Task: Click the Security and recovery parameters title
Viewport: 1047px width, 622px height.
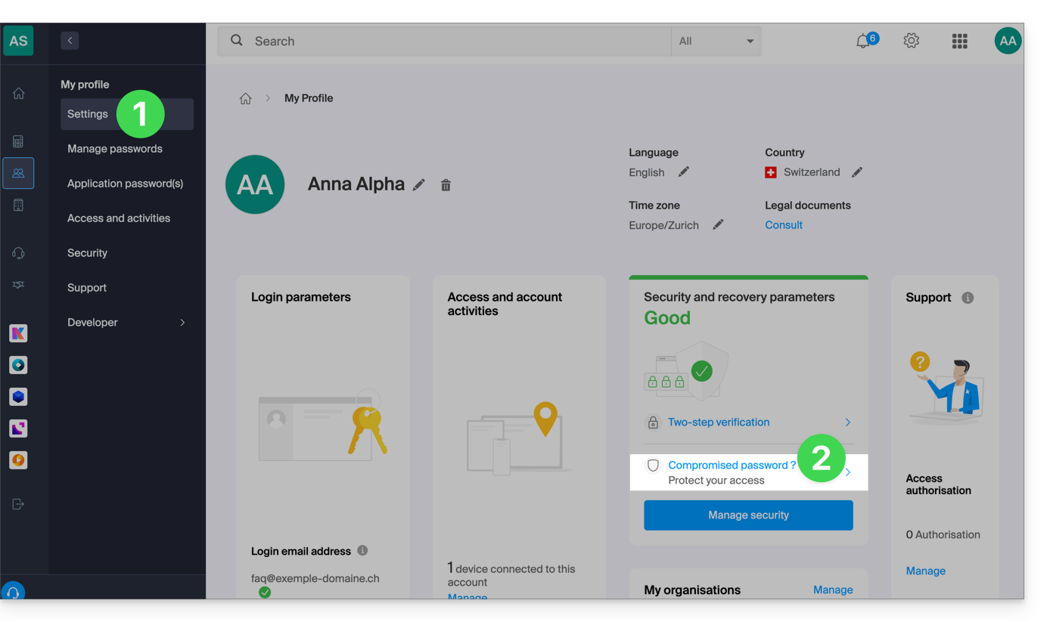Action: (739, 297)
